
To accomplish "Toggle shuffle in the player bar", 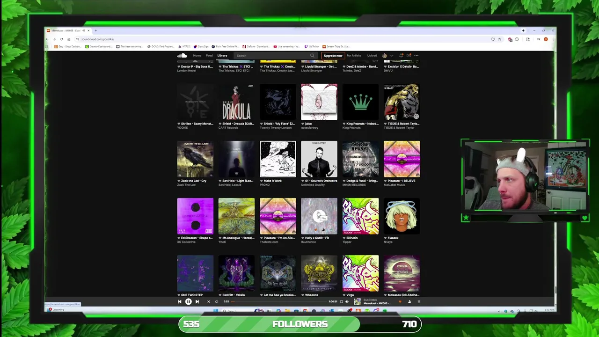I will point(209,302).
